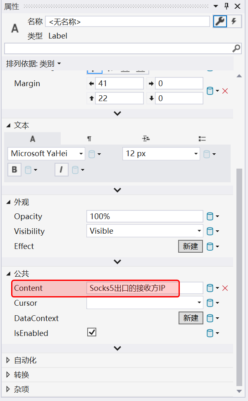
Task: Click the Content text field
Action: (145, 288)
